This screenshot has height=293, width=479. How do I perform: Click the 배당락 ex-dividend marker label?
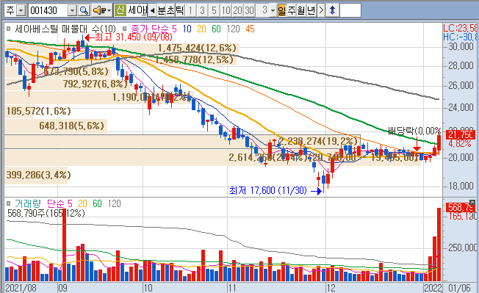tap(414, 131)
